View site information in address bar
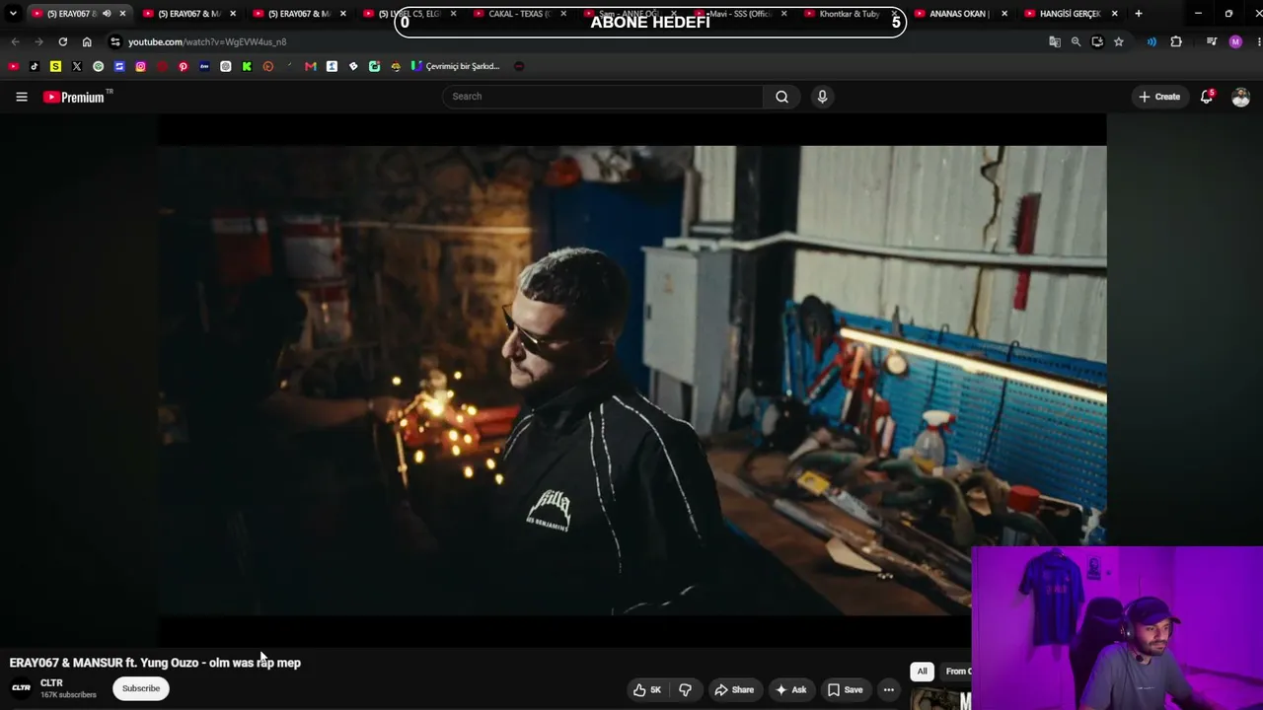Screen dimensions: 1263x710 pos(115,41)
